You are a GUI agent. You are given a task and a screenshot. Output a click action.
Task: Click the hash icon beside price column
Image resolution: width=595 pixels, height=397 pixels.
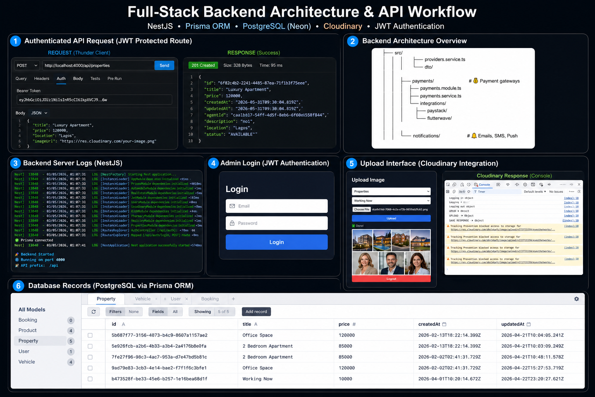(354, 324)
